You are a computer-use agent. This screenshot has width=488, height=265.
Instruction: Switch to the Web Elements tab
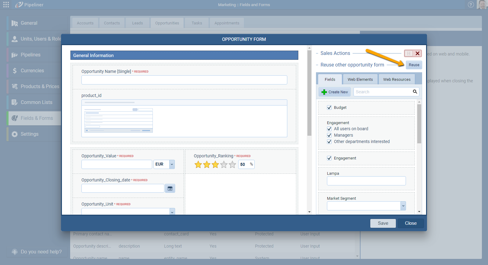click(x=360, y=79)
